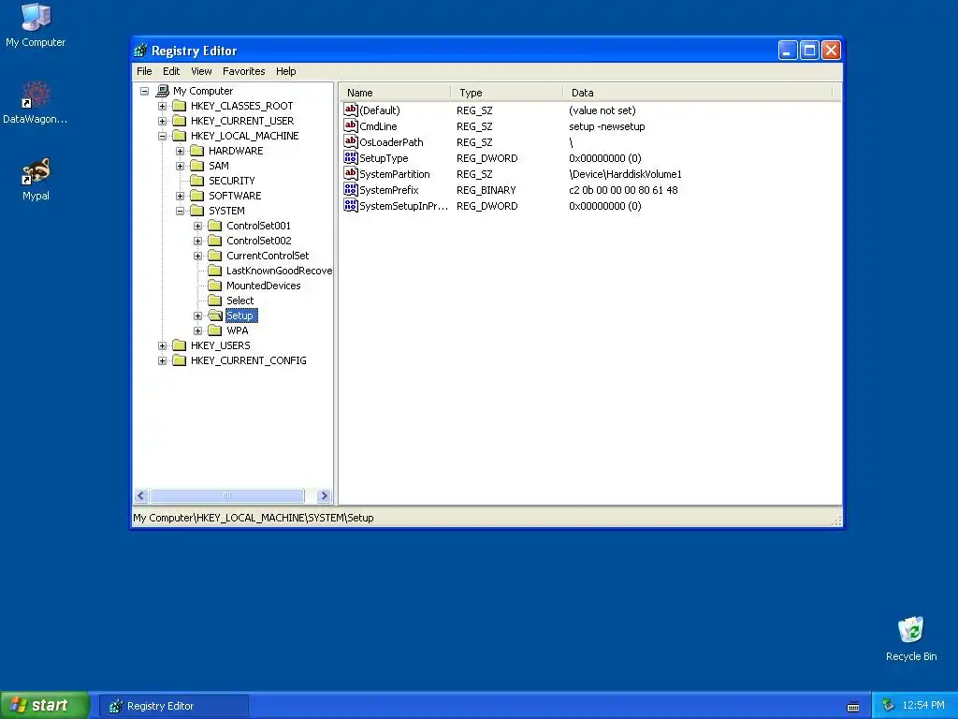958x719 pixels.
Task: Select the Recycle Bin desktop icon
Action: pyautogui.click(x=911, y=630)
